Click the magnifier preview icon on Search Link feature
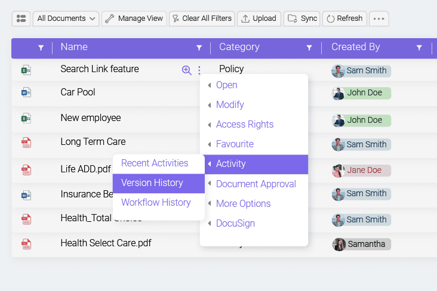This screenshot has width=437, height=291. pyautogui.click(x=186, y=70)
